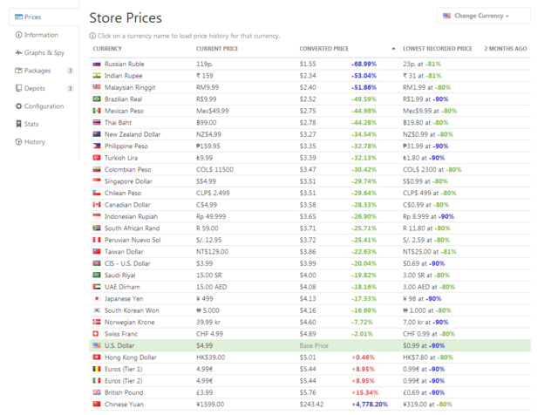The height and width of the screenshot is (415, 558).
Task: Open the Configuration sidebar tab
Action: (x=44, y=106)
